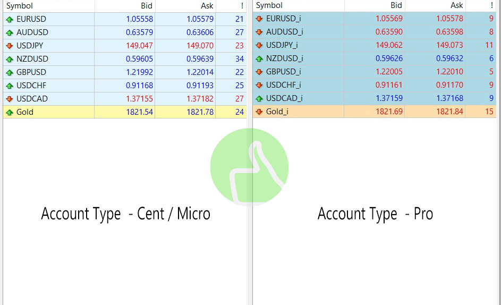The width and height of the screenshot is (501, 305).
Task: Select the NZDUSD symbol name
Action: pos(32,59)
